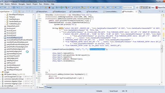Switch to the Design tab

[x=48, y=87]
